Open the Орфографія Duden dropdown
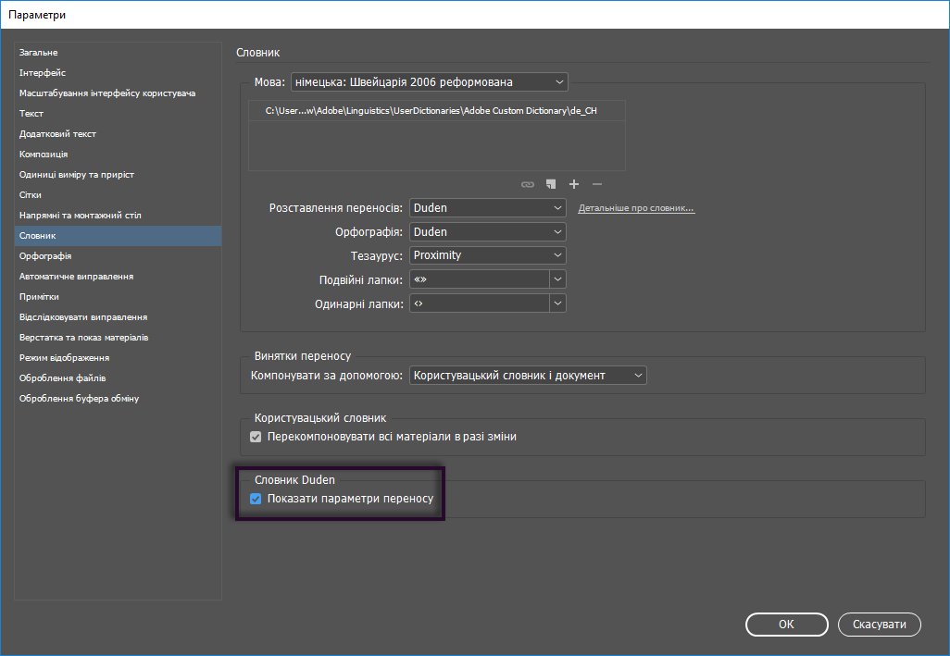The height and width of the screenshot is (656, 950). [x=488, y=232]
